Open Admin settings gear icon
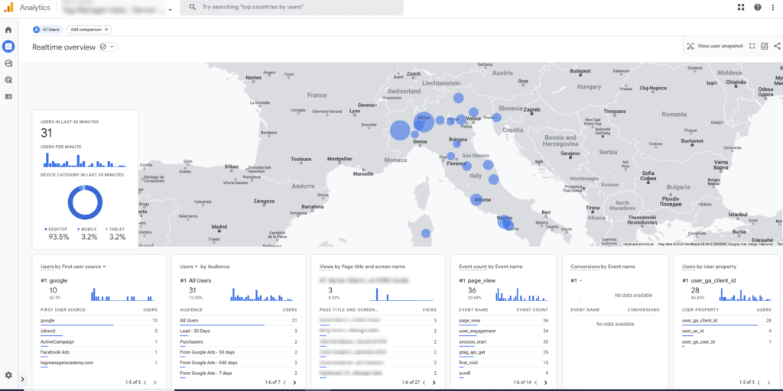Viewport: 783px width, 391px height. coord(8,375)
